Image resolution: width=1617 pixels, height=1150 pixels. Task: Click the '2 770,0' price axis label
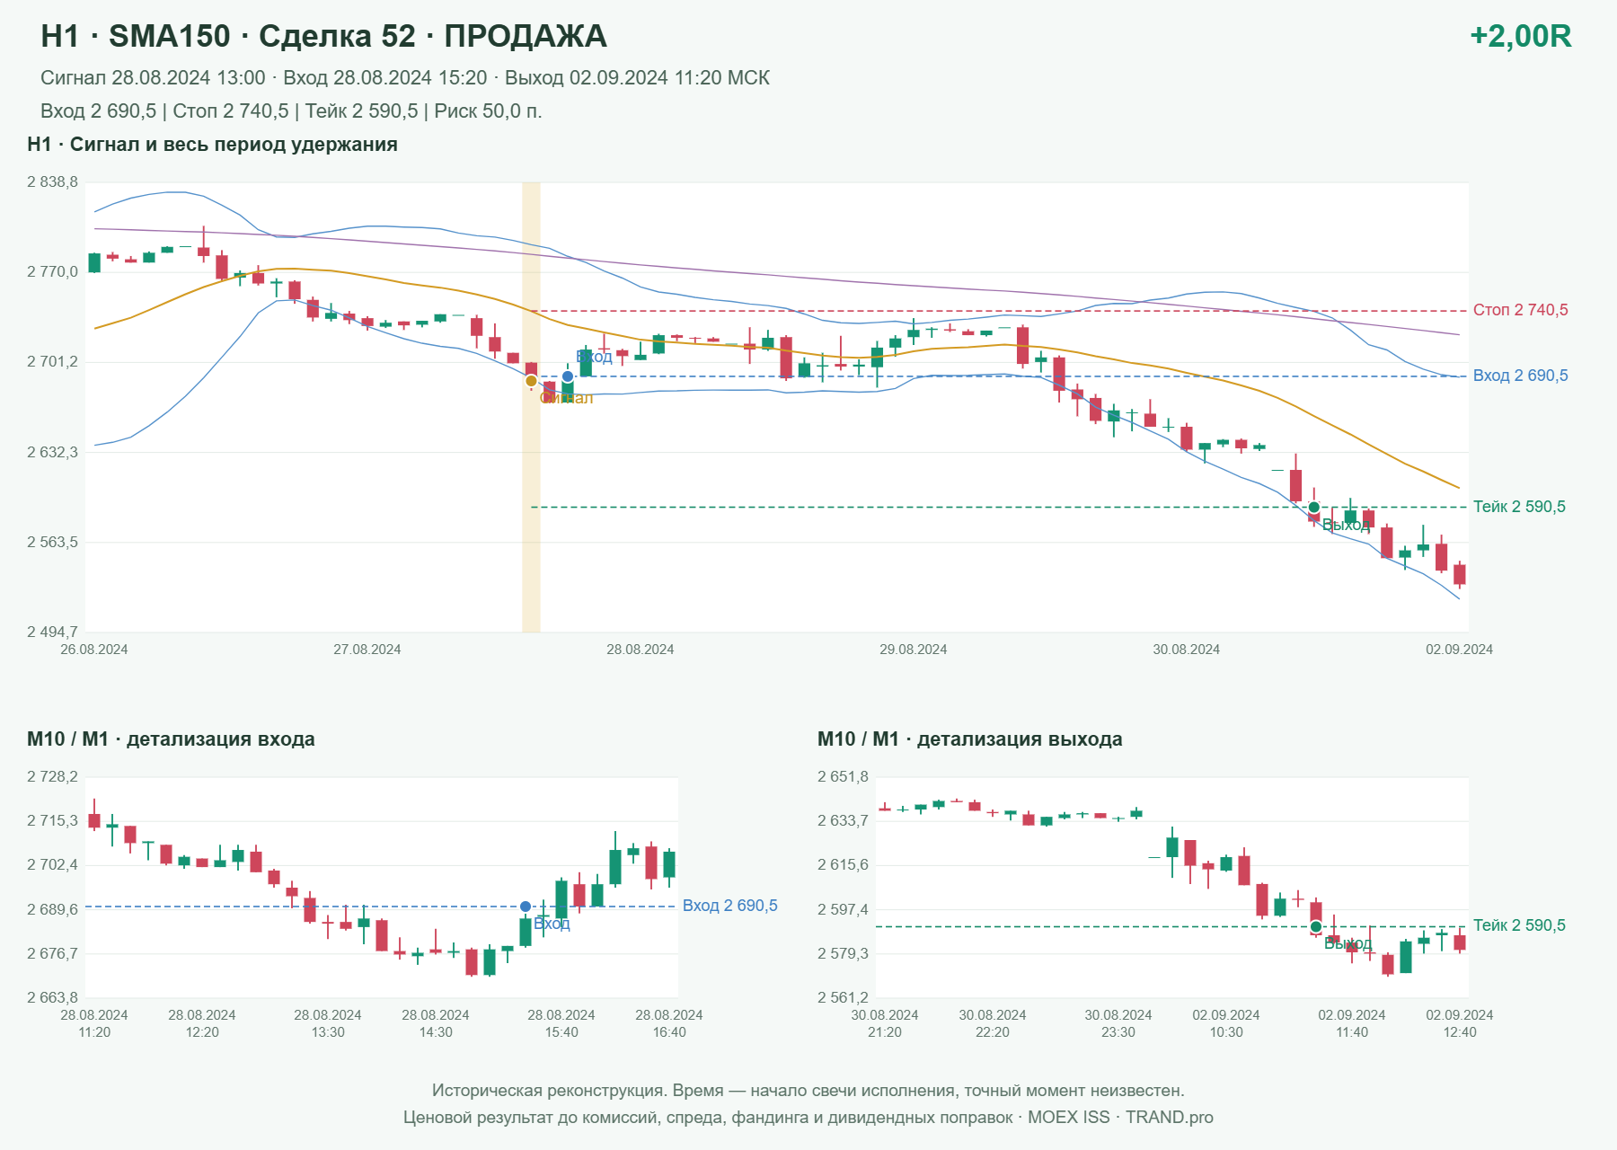[53, 272]
